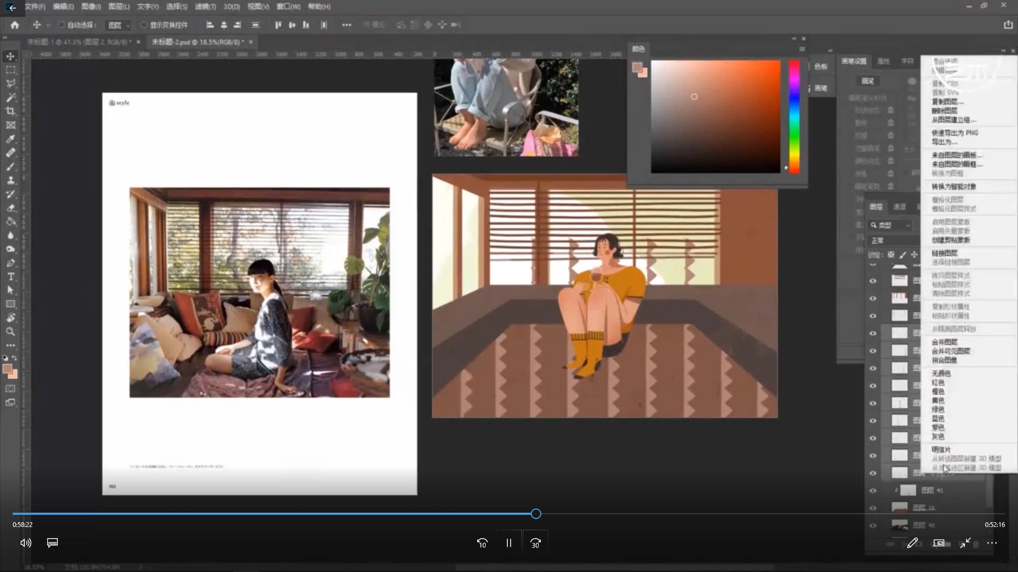The width and height of the screenshot is (1018, 572).
Task: Select the Zoom tool
Action: point(10,332)
